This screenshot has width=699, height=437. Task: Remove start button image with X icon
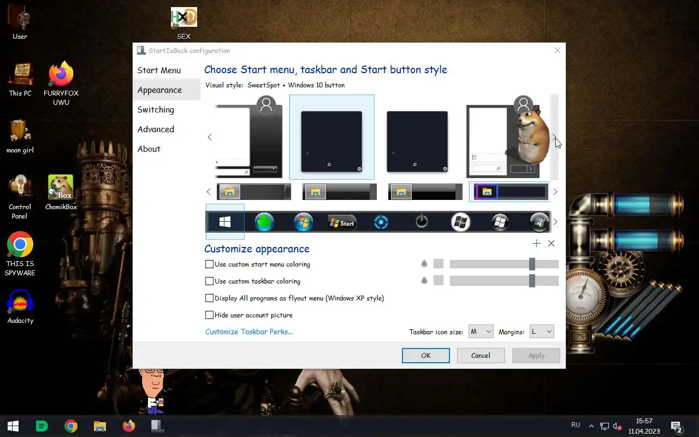[551, 244]
